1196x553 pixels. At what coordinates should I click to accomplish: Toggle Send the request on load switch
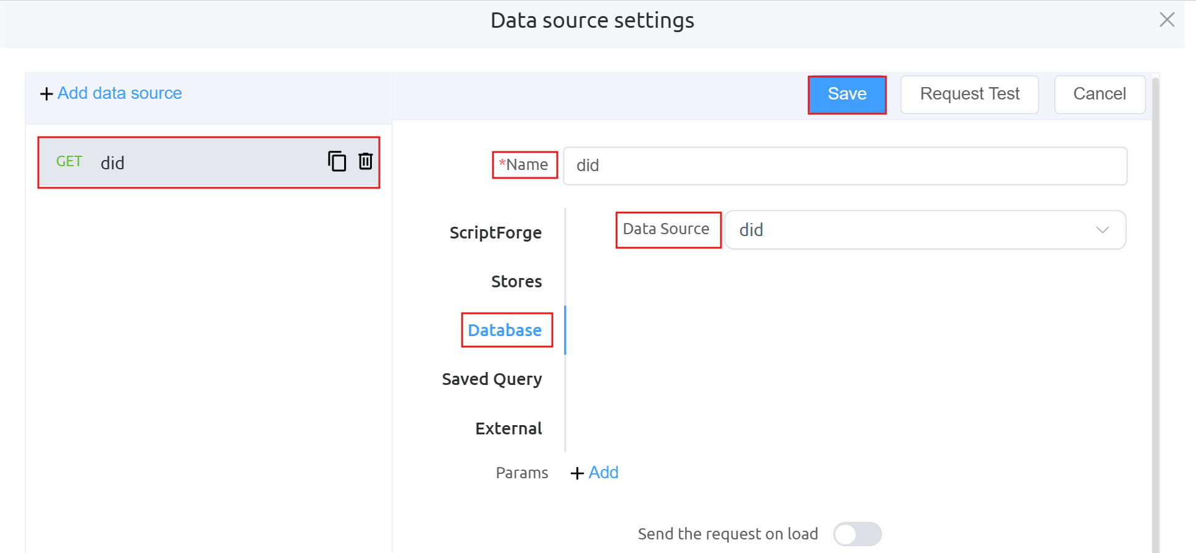(x=857, y=534)
